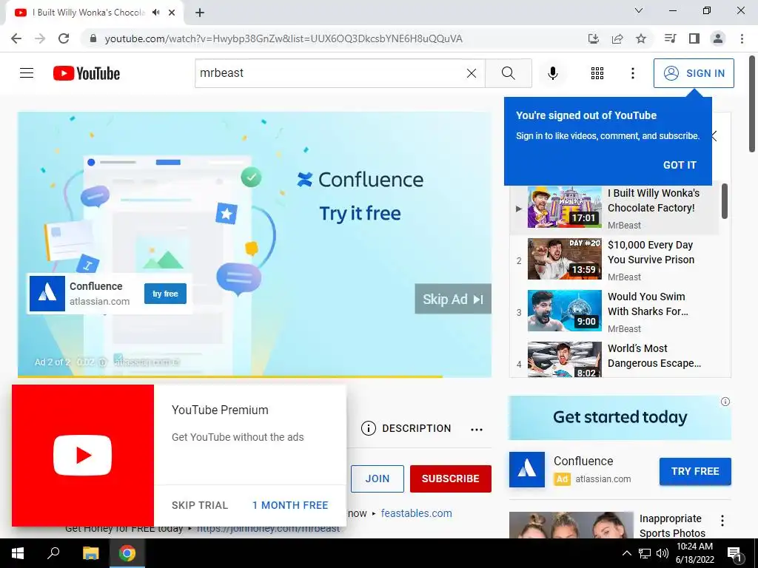Open ad info icon on banner
Screen dimensions: 758x568
pyautogui.click(x=725, y=402)
